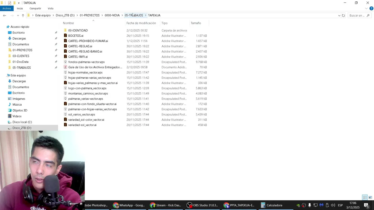Click Properties checkmark icon in title bar
This screenshot has width=374, height=210.
click(9, 3)
